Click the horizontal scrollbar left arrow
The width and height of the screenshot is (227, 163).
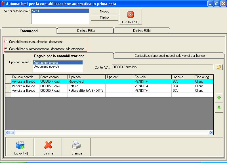tap(8, 132)
